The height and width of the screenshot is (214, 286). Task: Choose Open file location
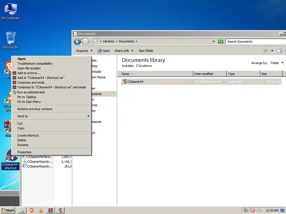click(51, 68)
